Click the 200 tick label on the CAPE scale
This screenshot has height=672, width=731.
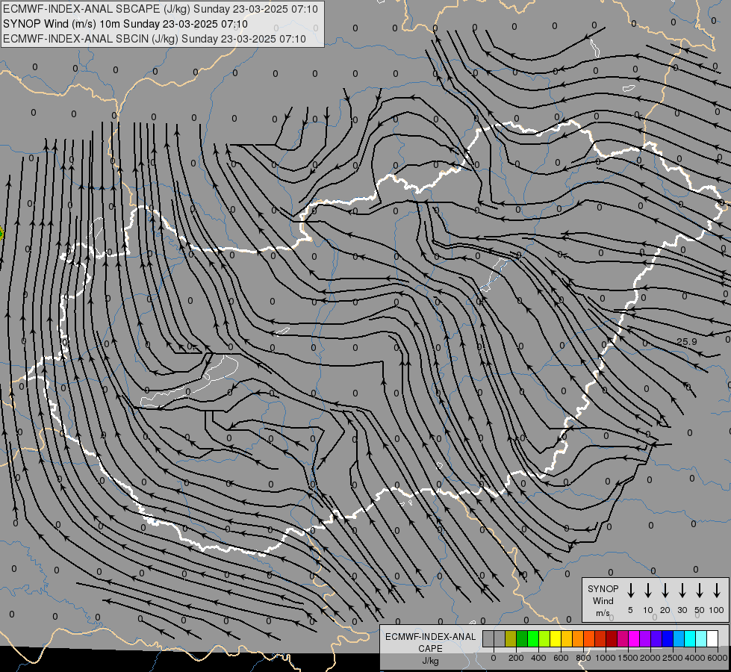point(516,658)
